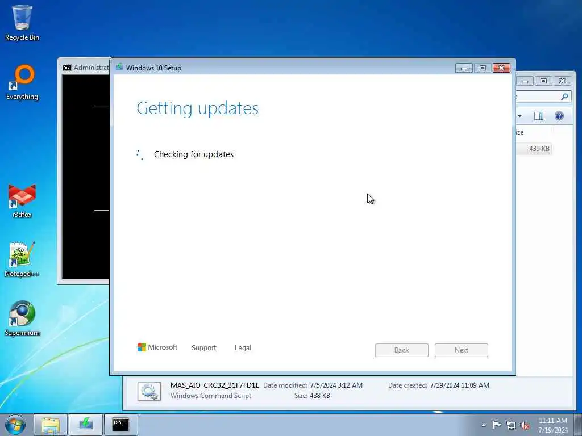Open the Support link in Setup
This screenshot has height=436, width=582.
204,348
